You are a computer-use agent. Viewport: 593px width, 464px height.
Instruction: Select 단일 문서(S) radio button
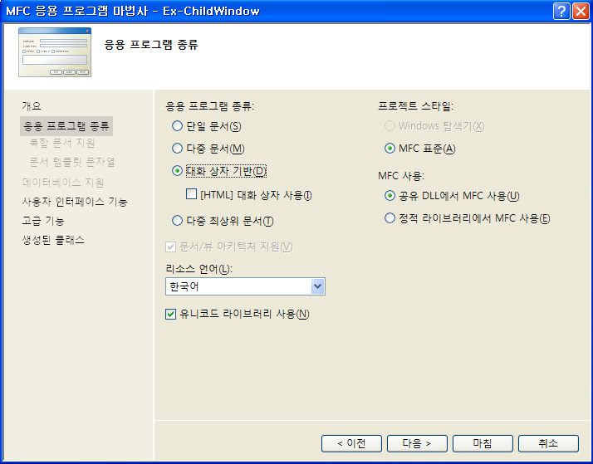coord(177,126)
